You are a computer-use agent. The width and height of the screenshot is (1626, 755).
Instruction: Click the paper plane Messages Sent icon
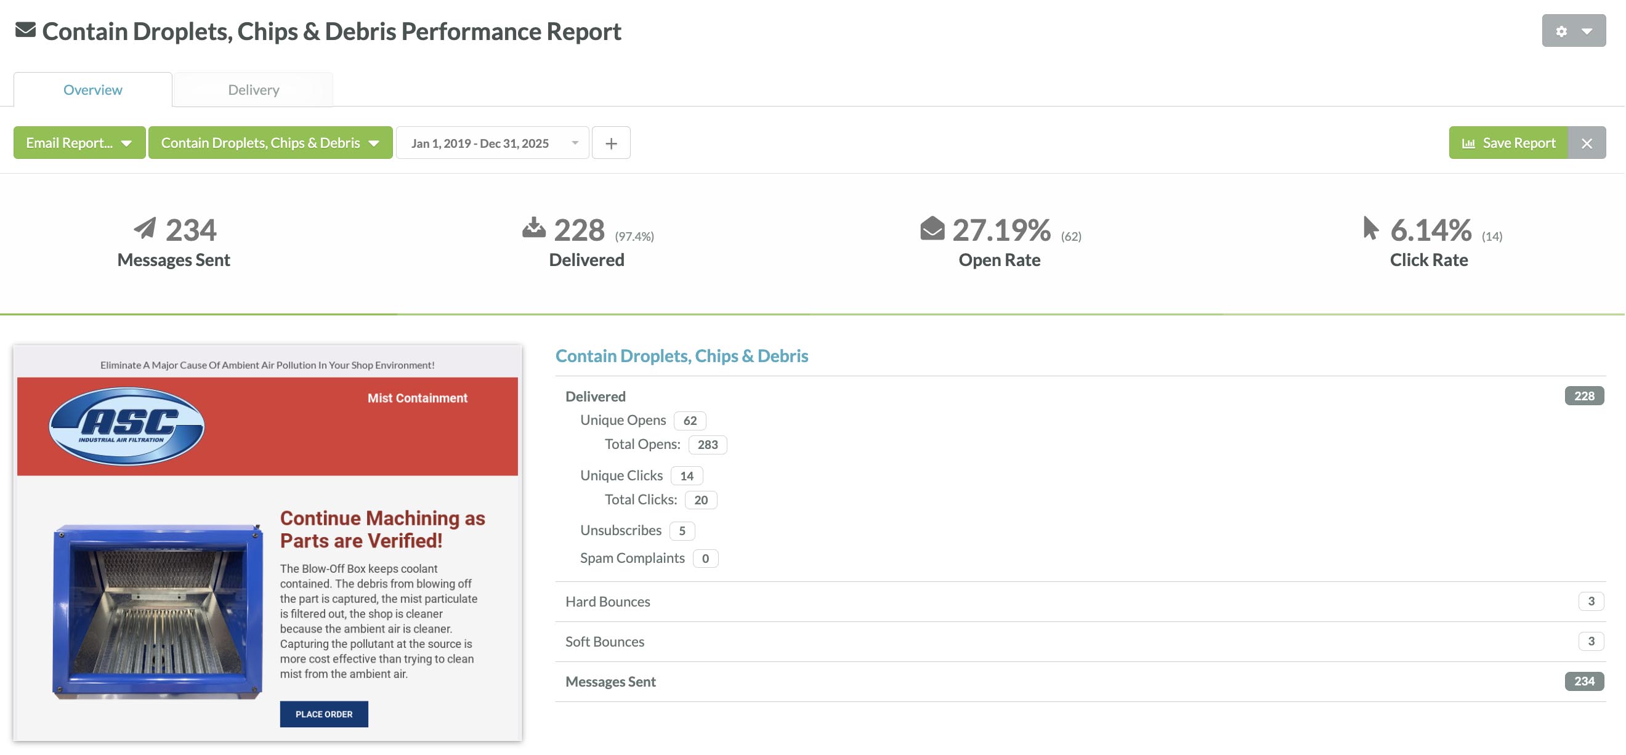point(145,228)
